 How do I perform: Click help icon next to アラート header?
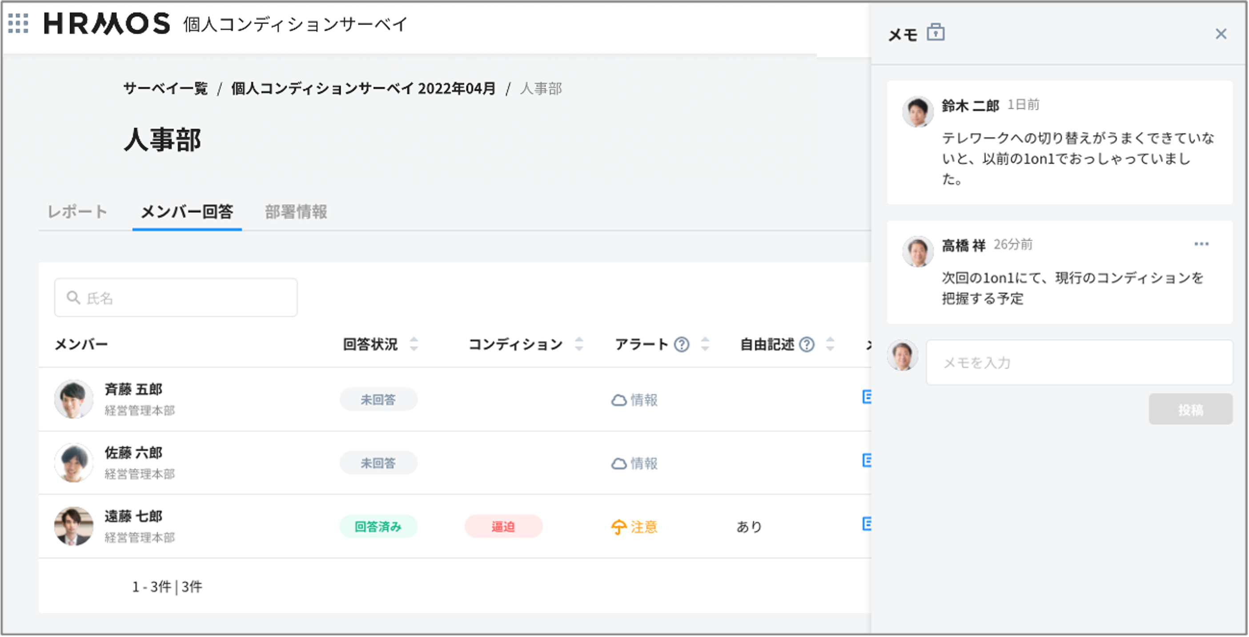[x=682, y=344]
